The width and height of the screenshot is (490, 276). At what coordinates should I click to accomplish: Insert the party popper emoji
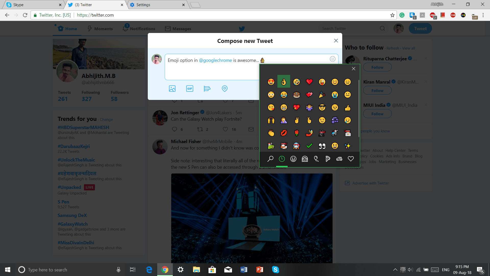pos(322,95)
